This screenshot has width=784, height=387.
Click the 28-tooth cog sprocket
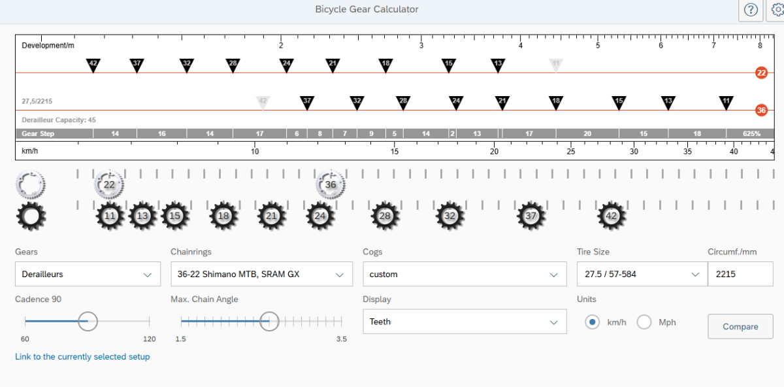click(385, 216)
